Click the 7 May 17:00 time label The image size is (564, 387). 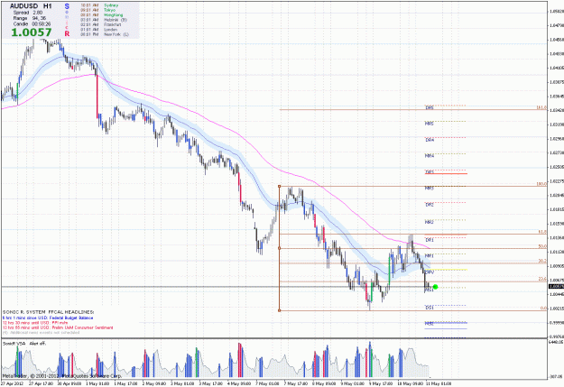click(x=296, y=384)
